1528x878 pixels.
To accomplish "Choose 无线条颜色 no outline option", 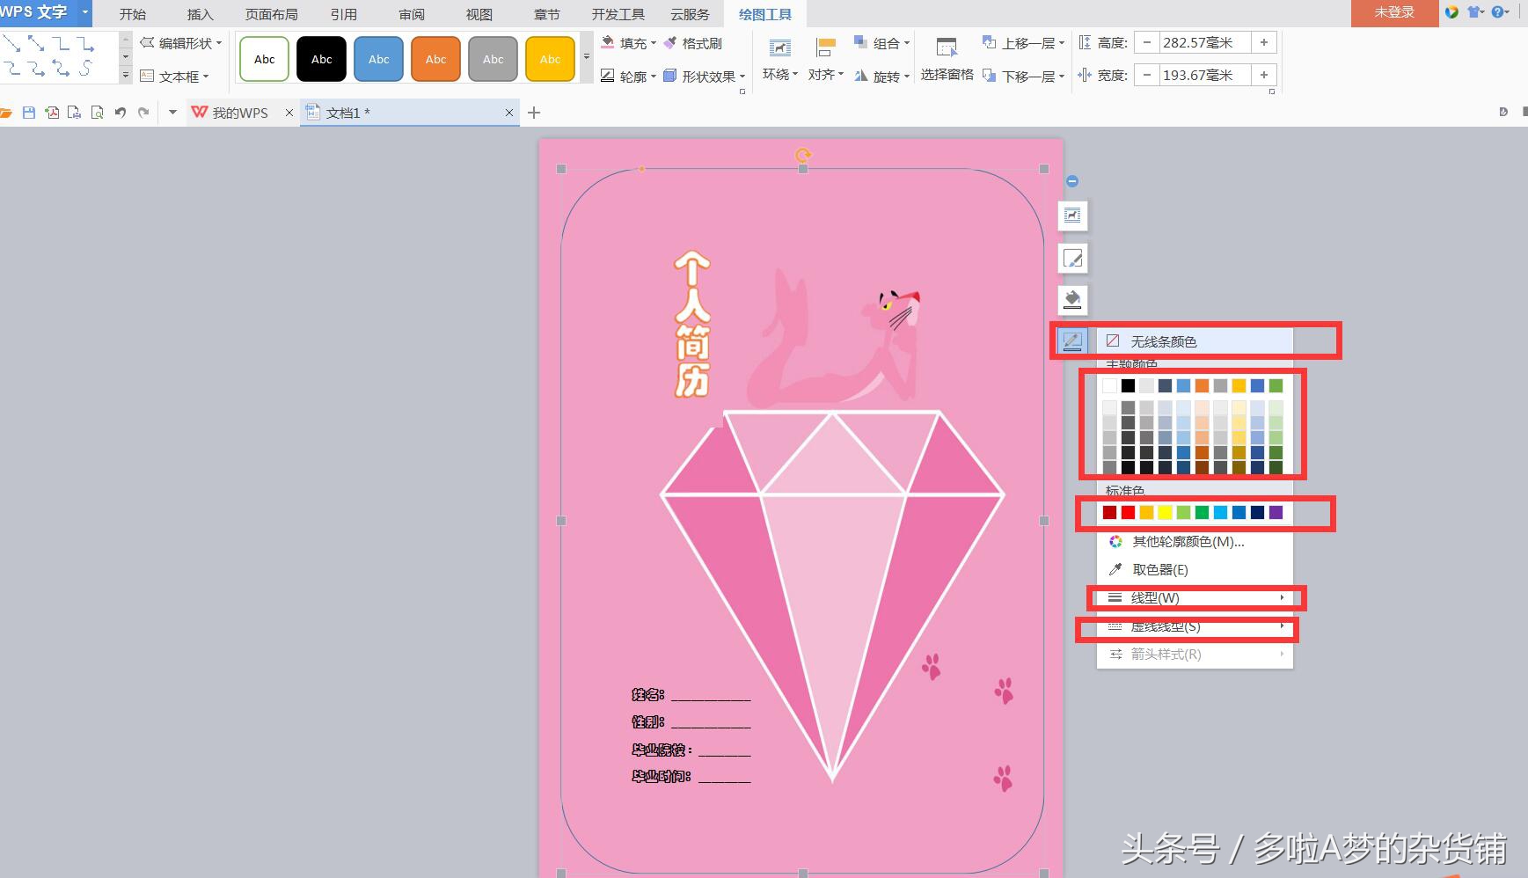I will click(x=1163, y=341).
